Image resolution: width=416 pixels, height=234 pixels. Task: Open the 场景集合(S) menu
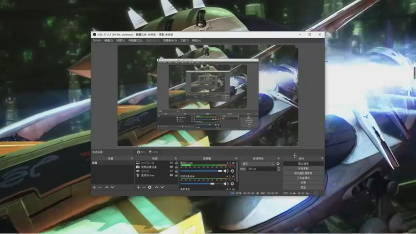pyautogui.click(x=170, y=41)
